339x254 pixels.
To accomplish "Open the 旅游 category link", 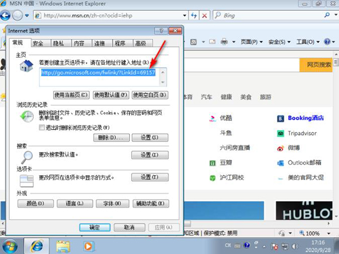I will pos(266,97).
